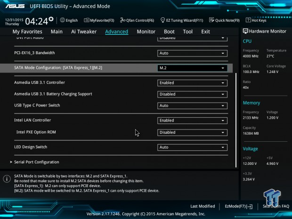Viewport: 292px width, 219px height.
Task: Select SATA Mode Configuration row label
Action: [58, 68]
